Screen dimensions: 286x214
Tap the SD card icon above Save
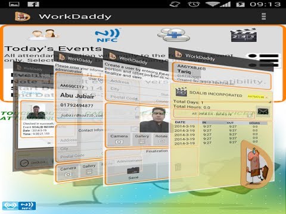pyautogui.click(x=133, y=171)
